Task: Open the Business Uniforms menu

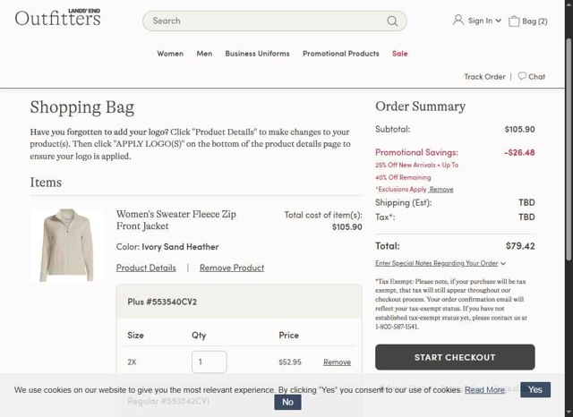Action: 257,54
